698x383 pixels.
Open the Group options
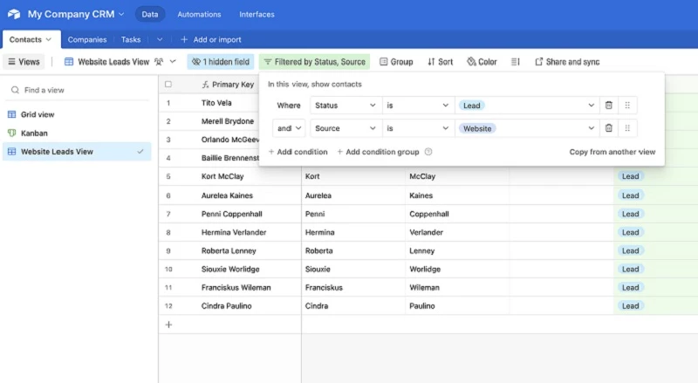pos(396,62)
